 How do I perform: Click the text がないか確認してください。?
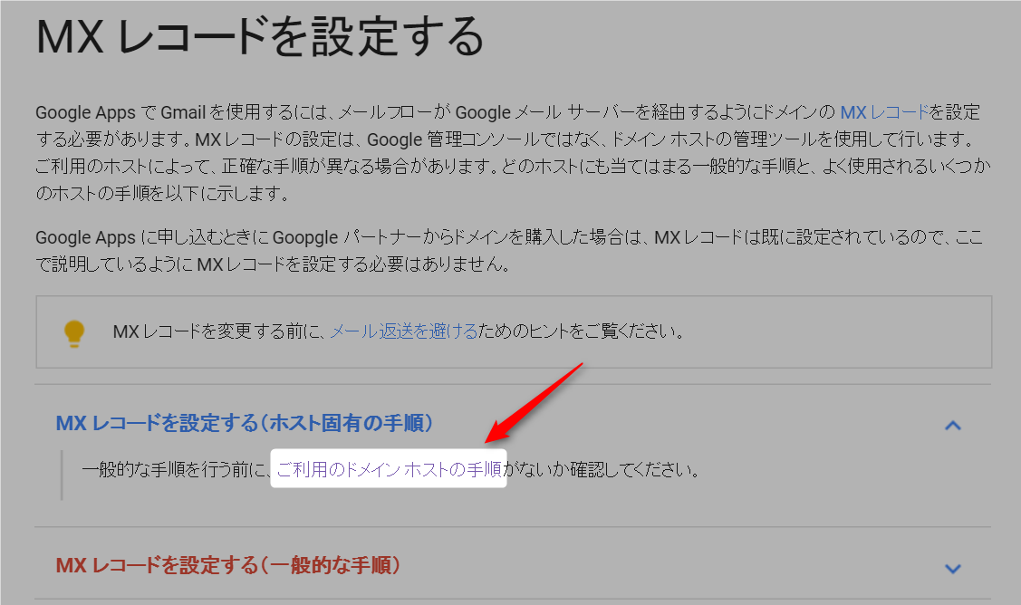tap(601, 469)
